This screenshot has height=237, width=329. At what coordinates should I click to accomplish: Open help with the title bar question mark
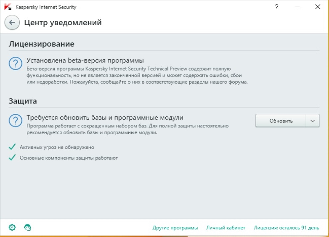(x=276, y=7)
